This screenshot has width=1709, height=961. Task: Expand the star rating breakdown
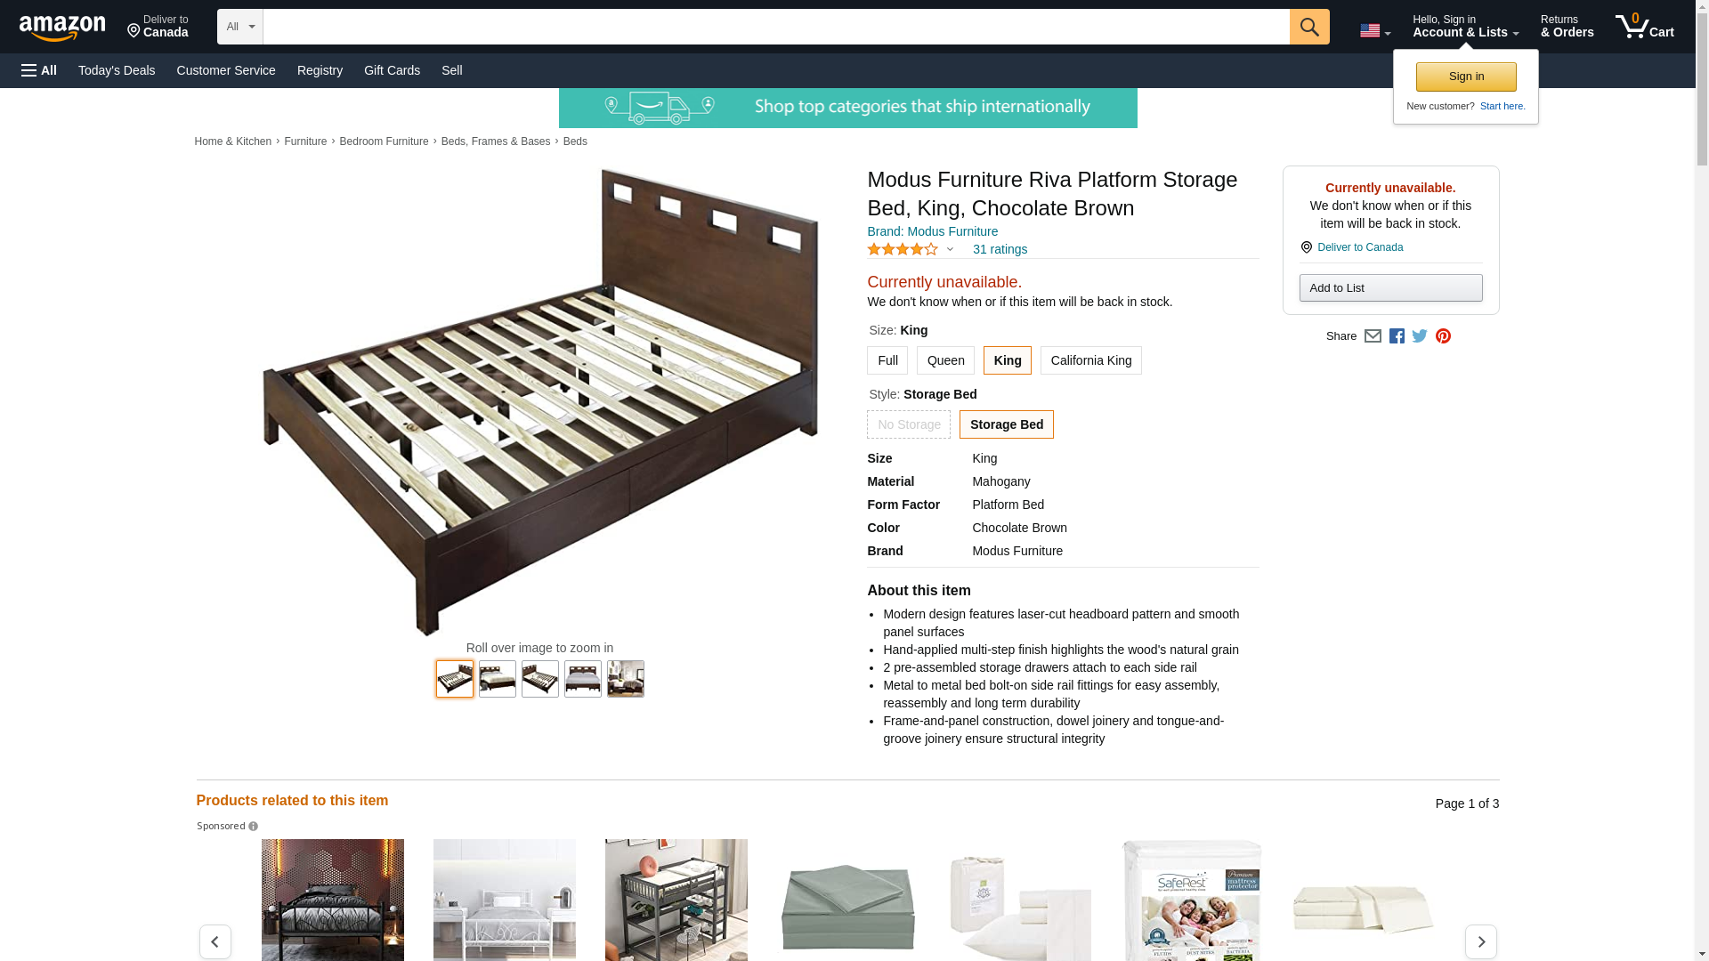[950, 250]
